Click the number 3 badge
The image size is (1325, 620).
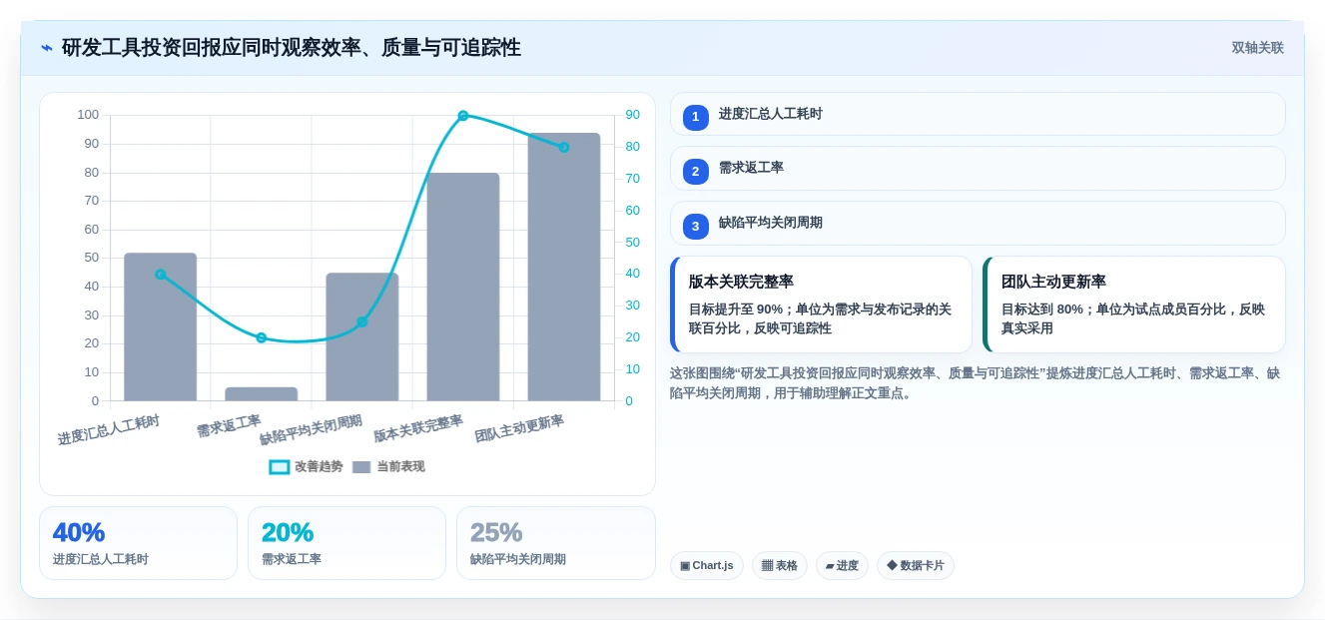coord(696,227)
